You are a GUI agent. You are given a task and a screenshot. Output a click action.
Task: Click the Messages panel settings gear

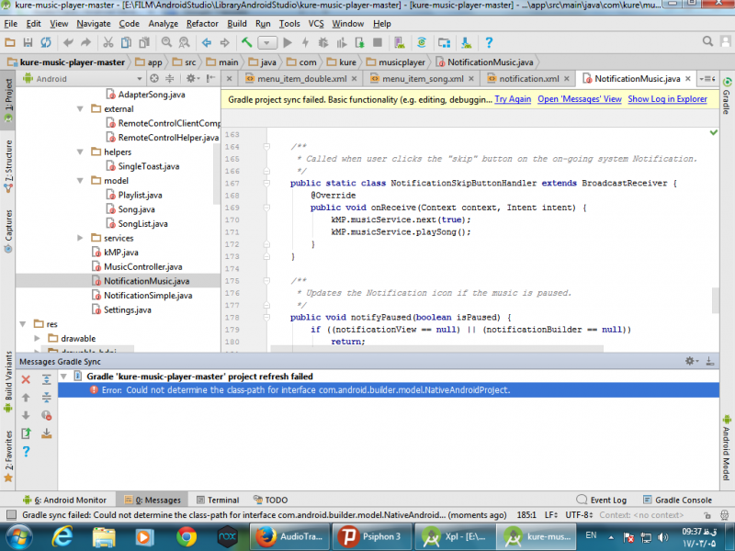(689, 362)
